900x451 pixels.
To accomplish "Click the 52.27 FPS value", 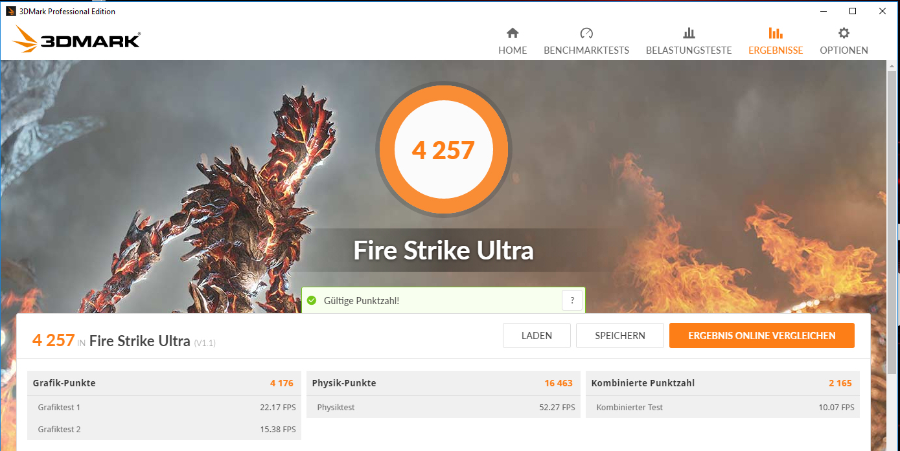I will pyautogui.click(x=557, y=408).
